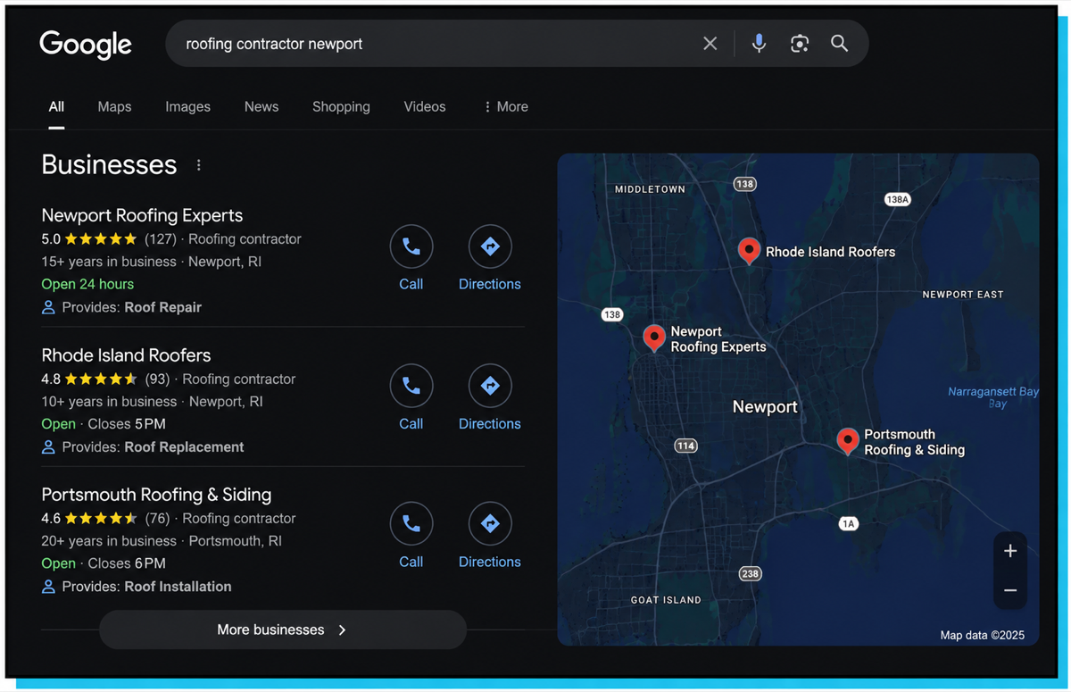Screen dimensions: 1071x692
Task: Get directions to Rhode Island Roofers icon
Action: (x=490, y=386)
